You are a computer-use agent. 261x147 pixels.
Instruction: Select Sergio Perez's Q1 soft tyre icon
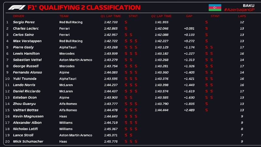[126, 22]
